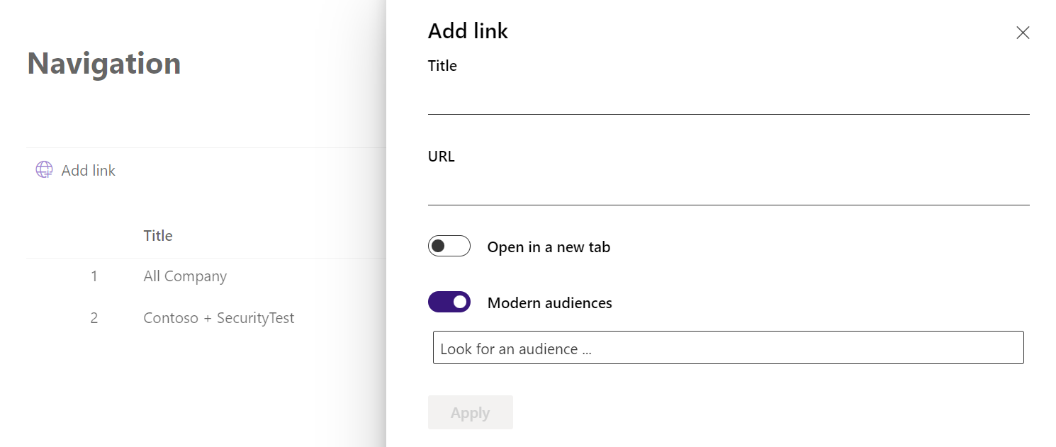Click row number 2

pos(94,318)
